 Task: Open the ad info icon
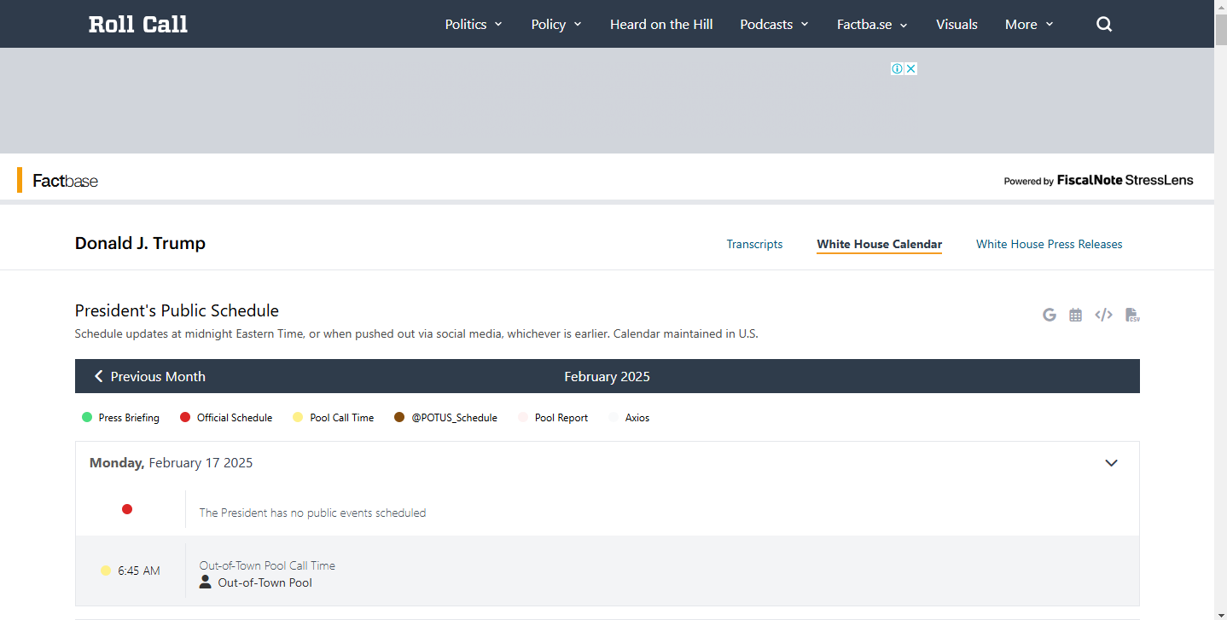tap(898, 69)
